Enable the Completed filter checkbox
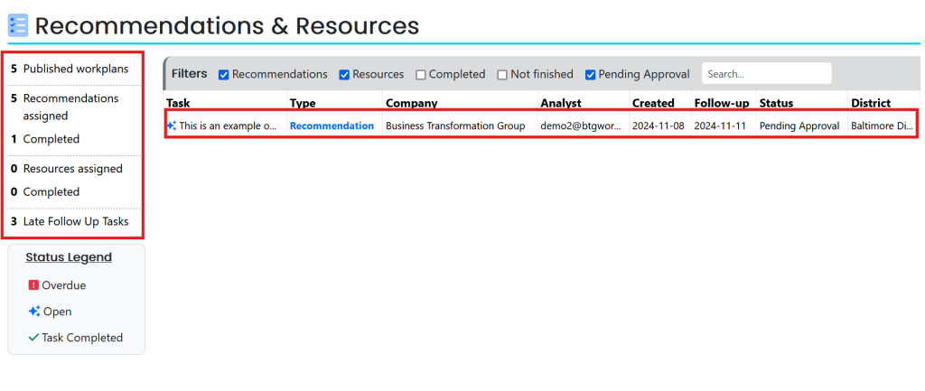925x391 pixels. 421,75
